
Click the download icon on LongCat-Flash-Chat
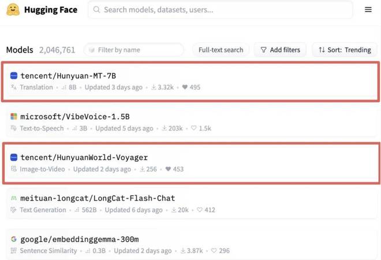173,210
